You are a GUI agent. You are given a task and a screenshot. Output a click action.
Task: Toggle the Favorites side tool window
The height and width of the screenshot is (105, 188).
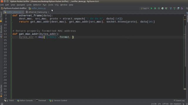1,91
